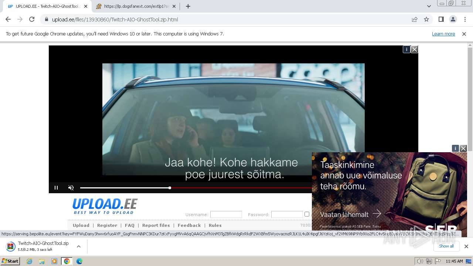Seek the video ad progress bar
The width and height of the screenshot is (473, 266).
(x=196, y=188)
